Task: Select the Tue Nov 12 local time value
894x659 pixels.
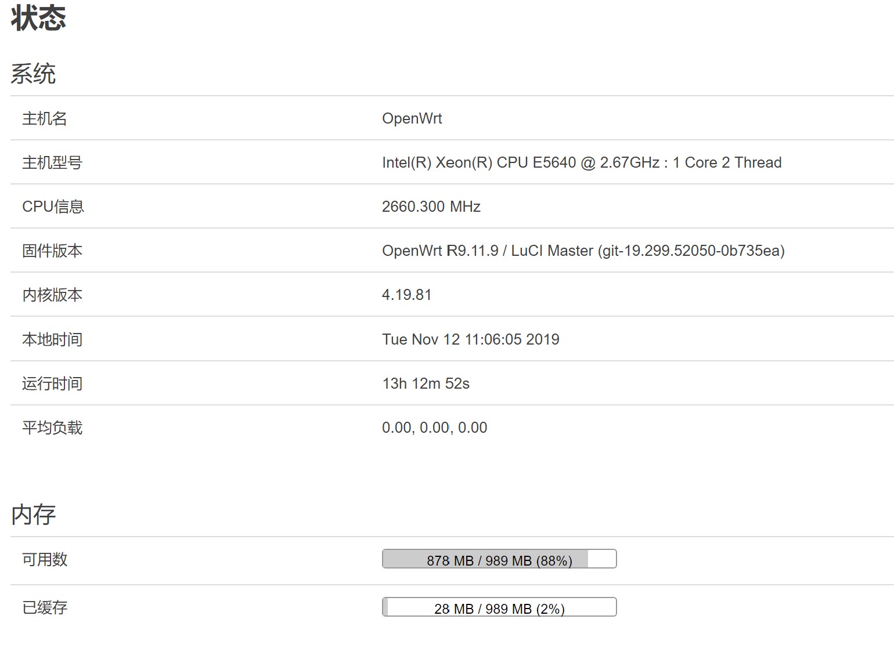Action: click(470, 339)
